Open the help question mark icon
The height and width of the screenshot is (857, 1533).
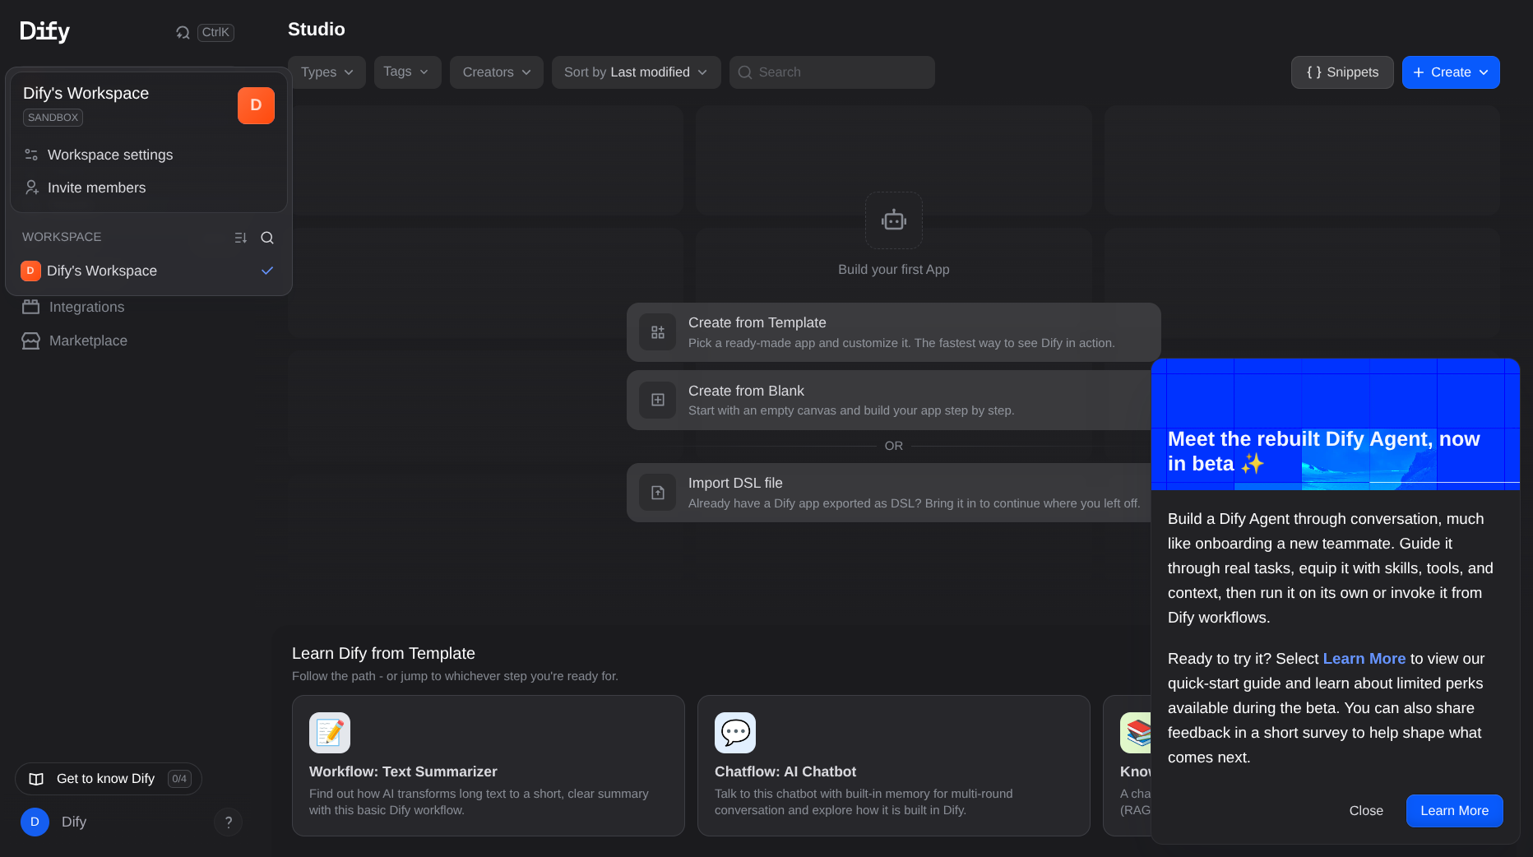228,822
